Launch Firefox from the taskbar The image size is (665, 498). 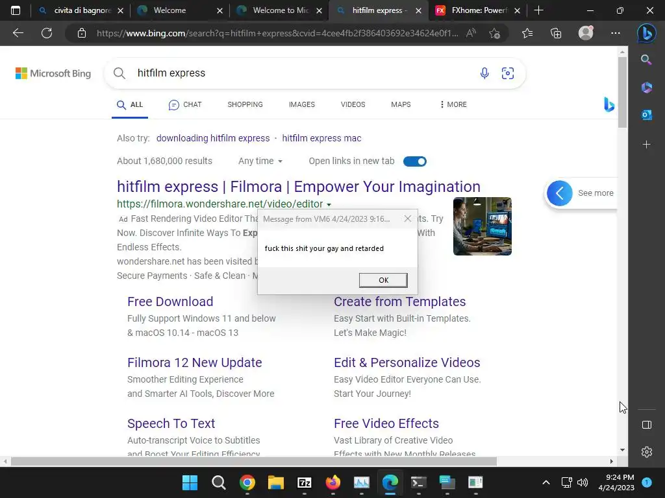[333, 482]
